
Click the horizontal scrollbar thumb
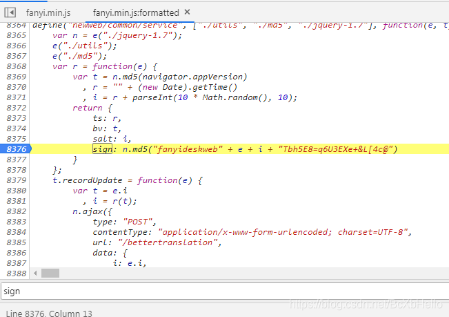(50, 273)
